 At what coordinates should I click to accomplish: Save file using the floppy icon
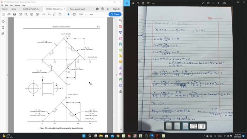(3, 14)
